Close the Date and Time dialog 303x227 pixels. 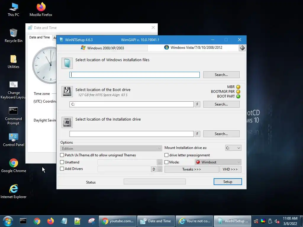(x=153, y=27)
